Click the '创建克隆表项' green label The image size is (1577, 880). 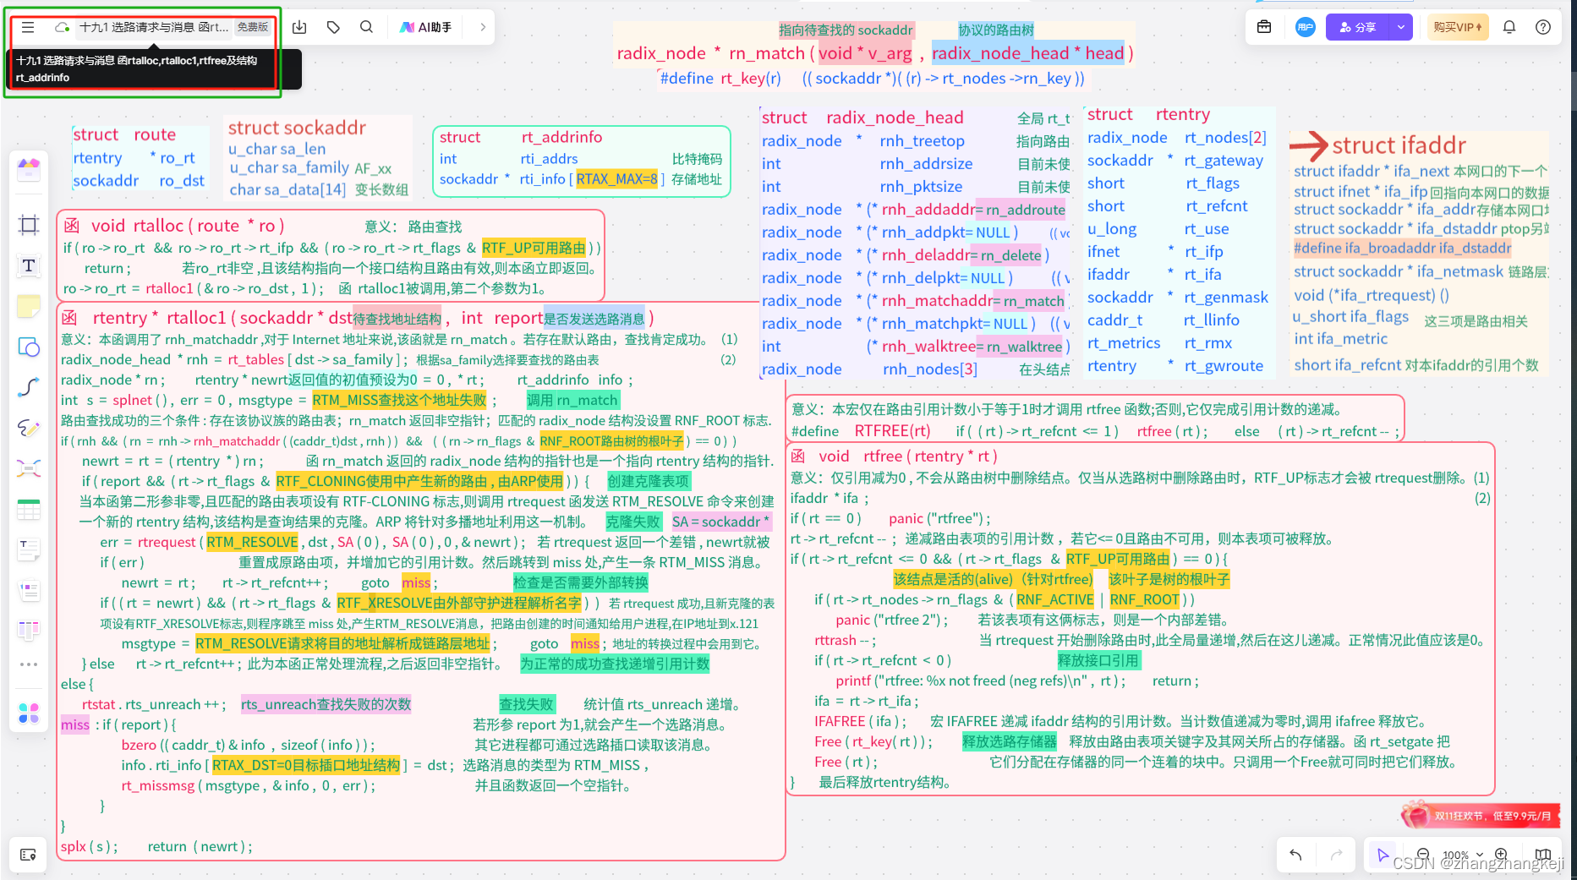click(649, 481)
